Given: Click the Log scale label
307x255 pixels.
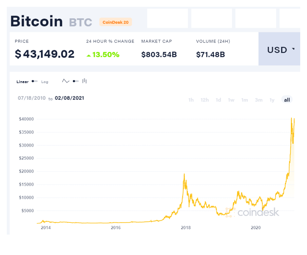Looking at the screenshot, I should [45, 82].
